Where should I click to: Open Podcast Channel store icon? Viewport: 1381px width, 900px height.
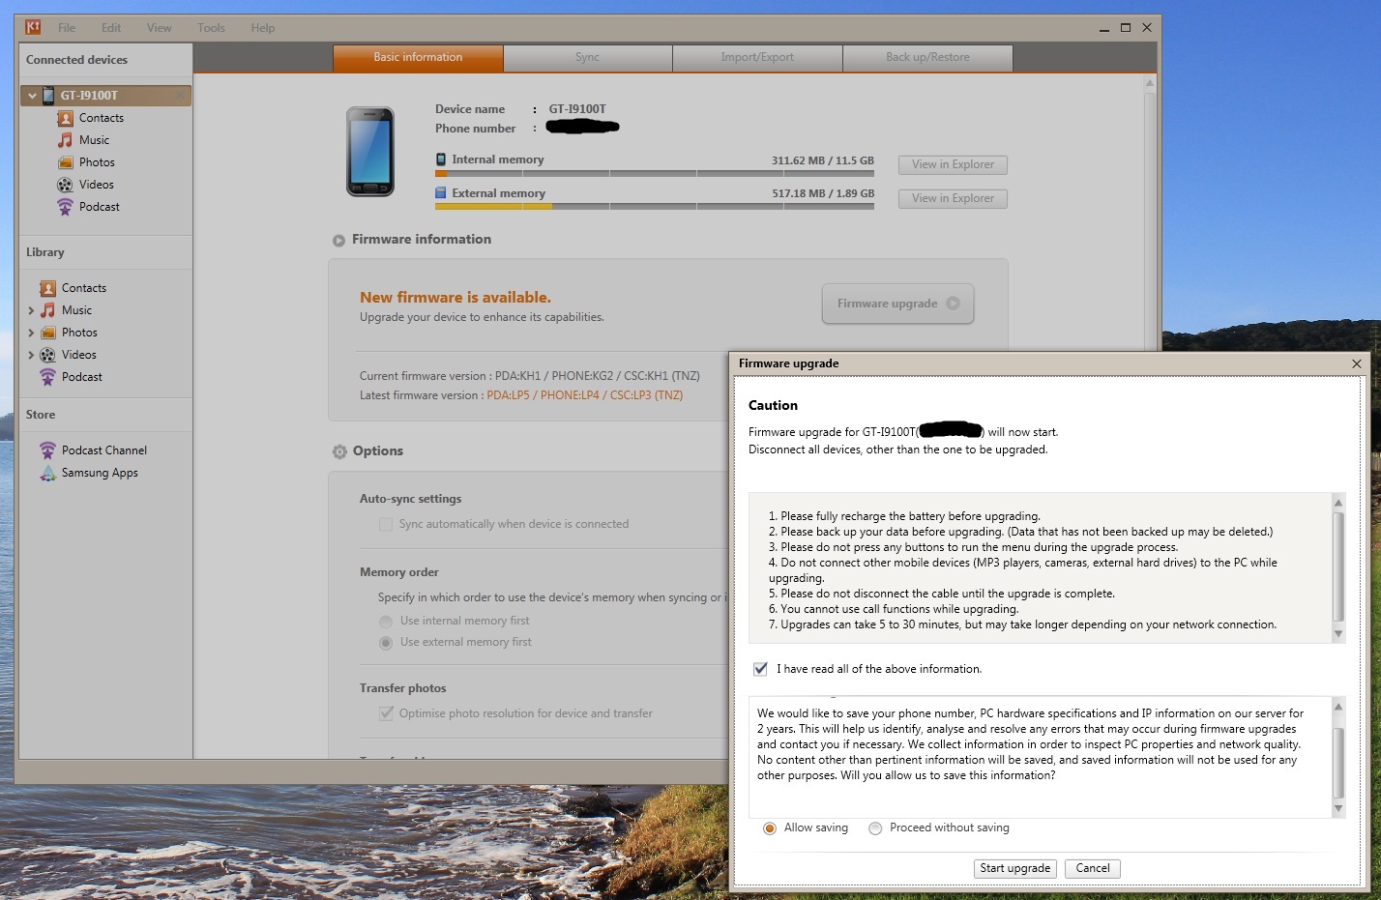pyautogui.click(x=47, y=450)
